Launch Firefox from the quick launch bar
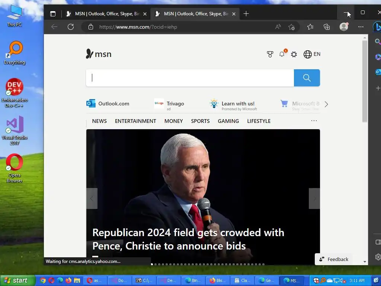 tap(68, 280)
